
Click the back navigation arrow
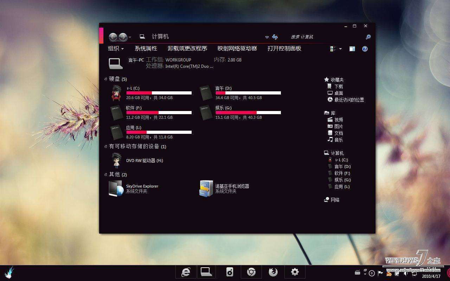[x=113, y=37]
